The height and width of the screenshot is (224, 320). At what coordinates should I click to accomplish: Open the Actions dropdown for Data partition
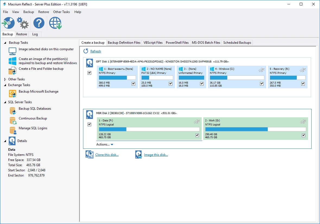pyautogui.click(x=105, y=144)
